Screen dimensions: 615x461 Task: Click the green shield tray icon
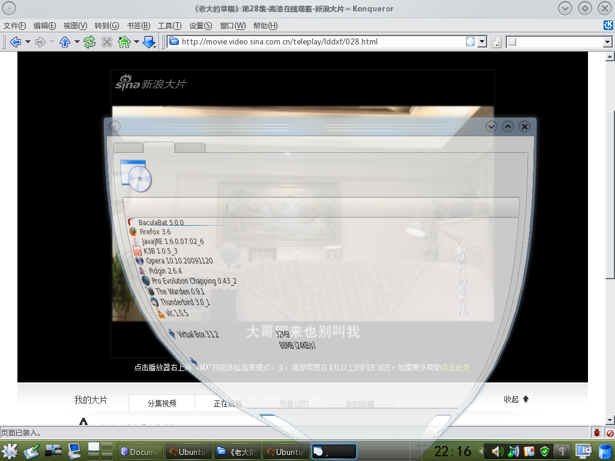pos(544,451)
